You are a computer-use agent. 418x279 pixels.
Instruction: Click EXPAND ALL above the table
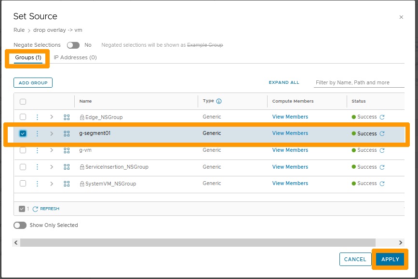(283, 82)
